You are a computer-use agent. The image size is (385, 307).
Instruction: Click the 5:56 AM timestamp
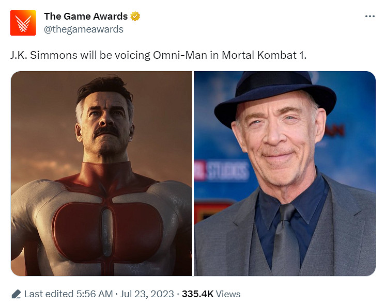click(95, 294)
